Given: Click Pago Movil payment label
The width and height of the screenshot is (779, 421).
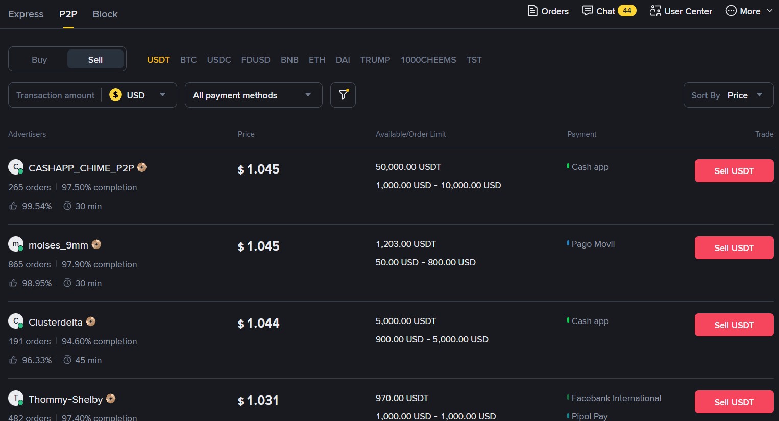Looking at the screenshot, I should [593, 244].
